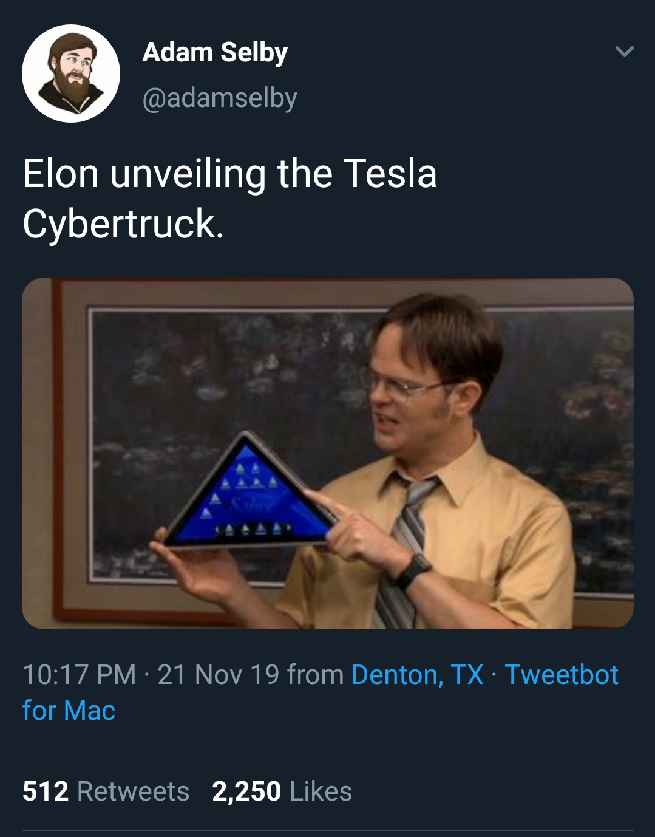Click the Adam Selby display name

[215, 52]
